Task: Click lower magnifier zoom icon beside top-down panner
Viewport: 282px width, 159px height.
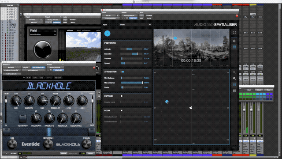Action: (x=234, y=79)
